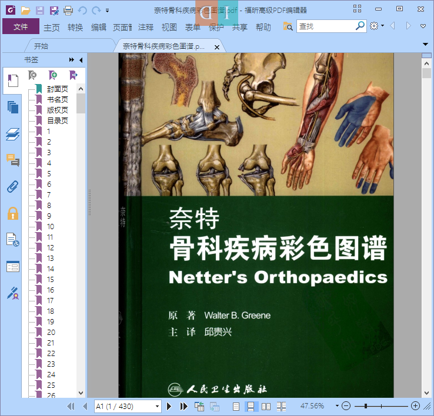Click the Print icon

[68, 11]
